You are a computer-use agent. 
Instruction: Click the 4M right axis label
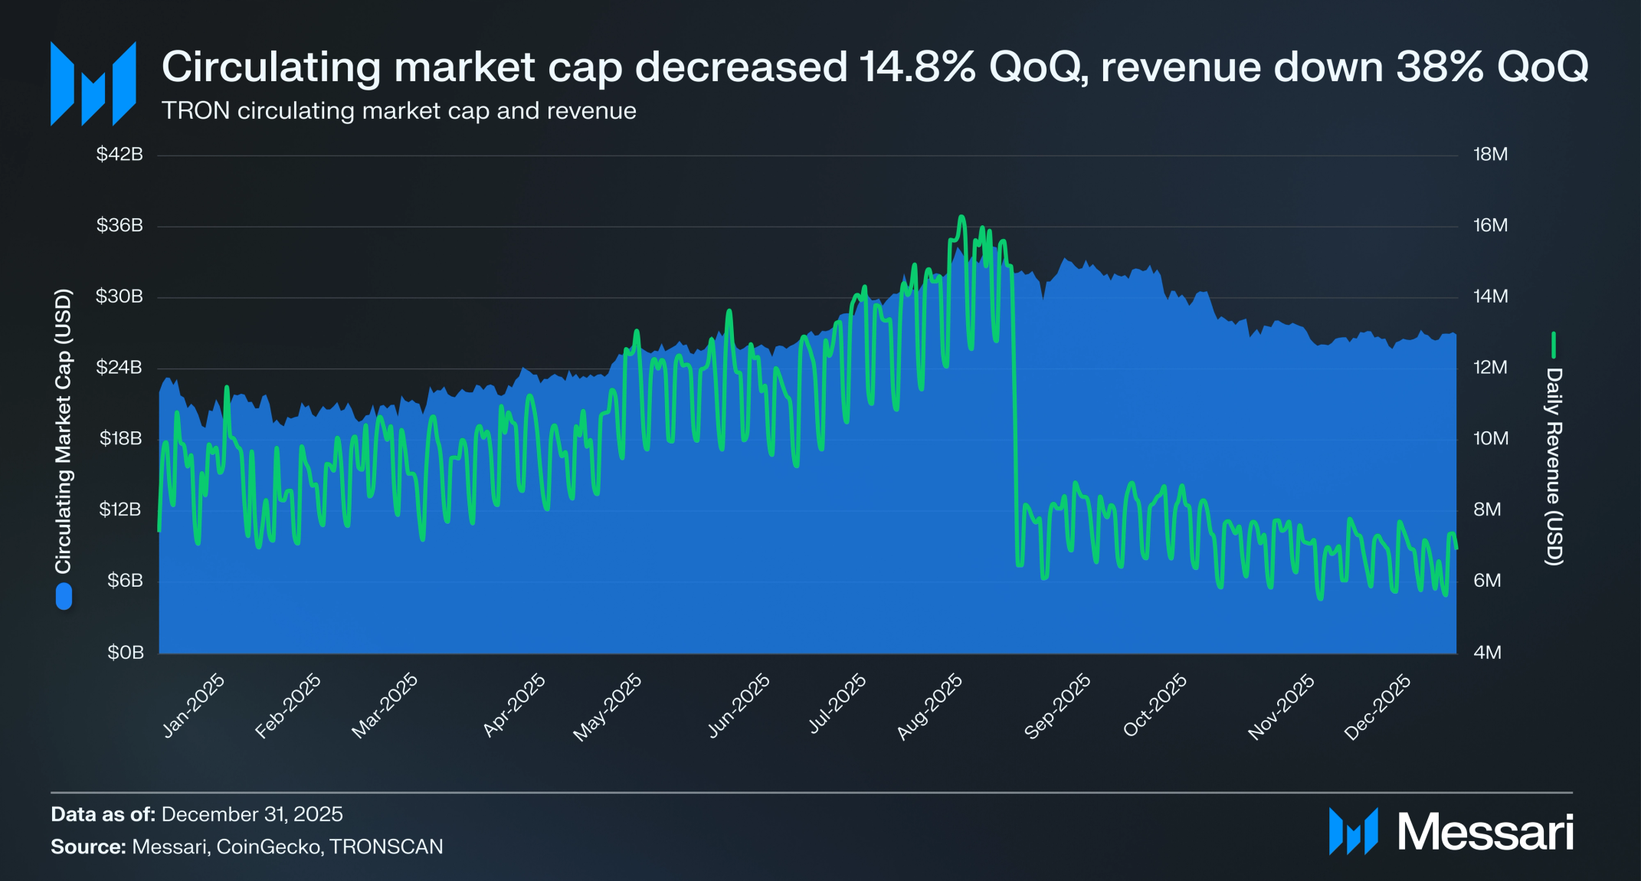click(x=1487, y=653)
